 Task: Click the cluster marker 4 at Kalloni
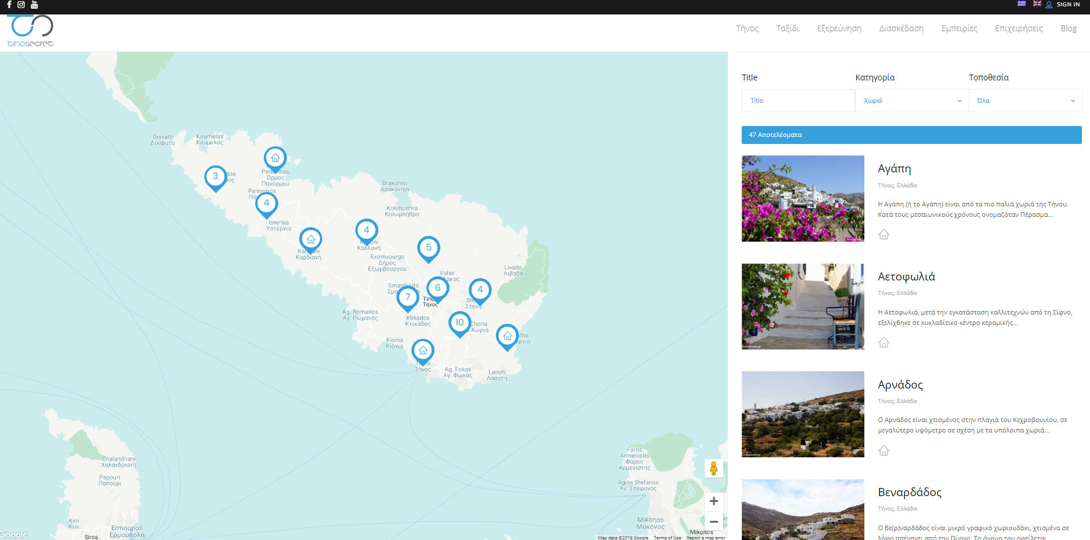366,231
